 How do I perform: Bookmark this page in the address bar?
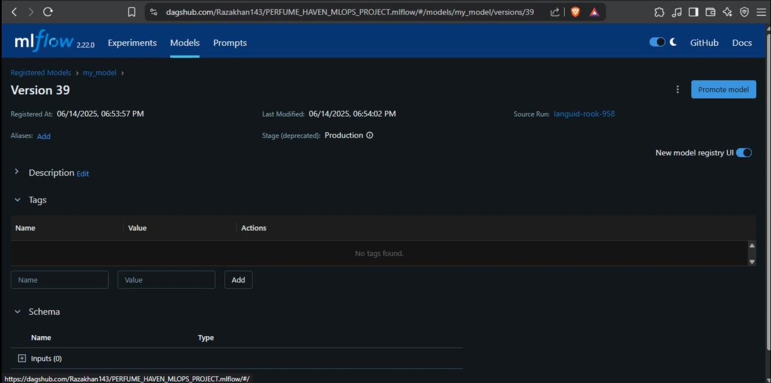pos(132,12)
